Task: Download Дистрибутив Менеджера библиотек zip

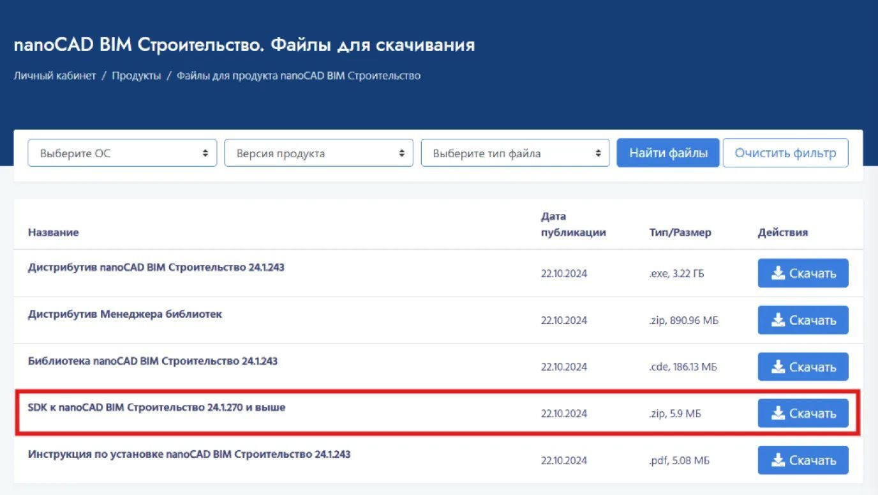Action: pyautogui.click(x=803, y=320)
